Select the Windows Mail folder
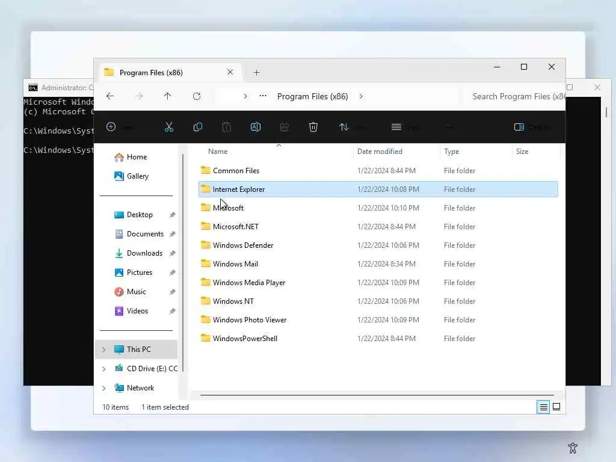616x462 pixels. click(x=378, y=263)
